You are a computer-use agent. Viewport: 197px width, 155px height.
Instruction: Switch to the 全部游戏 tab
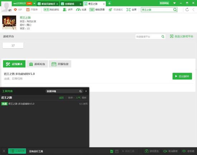point(69,4)
